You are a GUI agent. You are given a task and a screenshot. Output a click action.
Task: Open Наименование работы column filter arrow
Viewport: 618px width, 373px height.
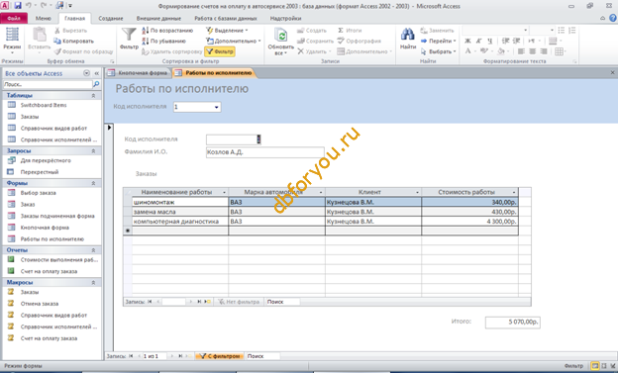(x=224, y=192)
